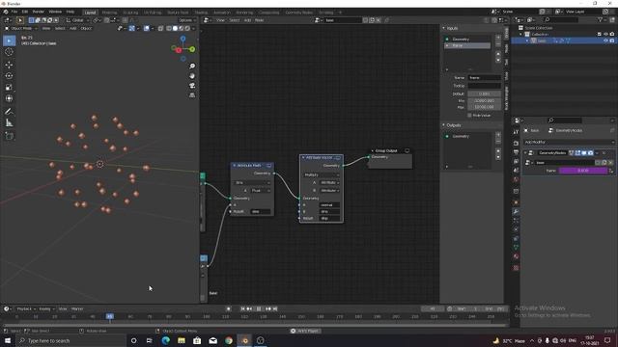Screen dimensions: 618x347
Task: Select the Annotate tool
Action: 9,112
